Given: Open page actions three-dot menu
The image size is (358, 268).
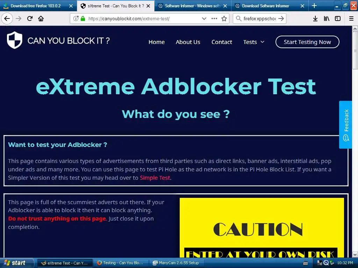Looking at the screenshot, I should [x=214, y=18].
